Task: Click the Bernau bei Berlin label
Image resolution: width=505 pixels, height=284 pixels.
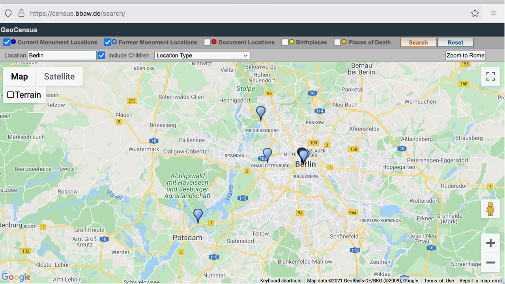Action: 361,69
